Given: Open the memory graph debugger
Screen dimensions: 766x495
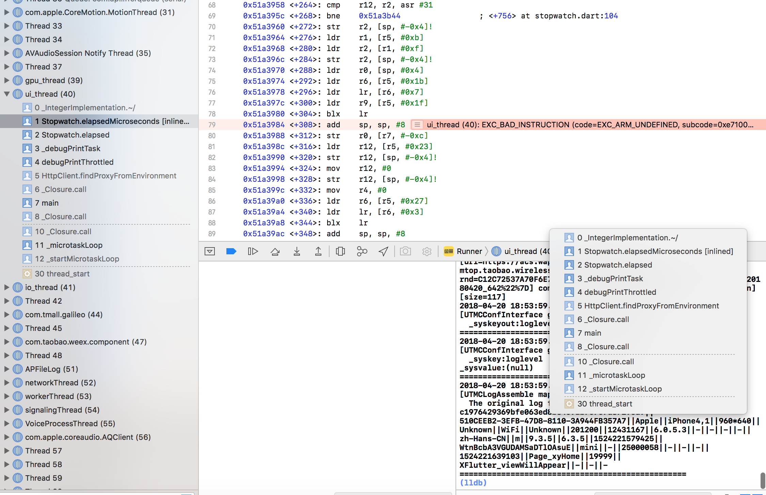Looking at the screenshot, I should 362,251.
